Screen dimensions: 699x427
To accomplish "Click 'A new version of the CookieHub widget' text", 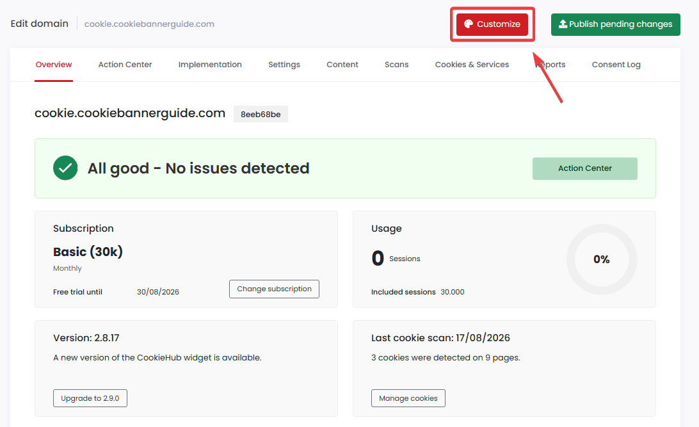I will 157,357.
